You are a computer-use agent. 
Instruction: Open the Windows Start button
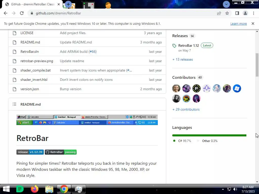pyautogui.click(x=6, y=189)
